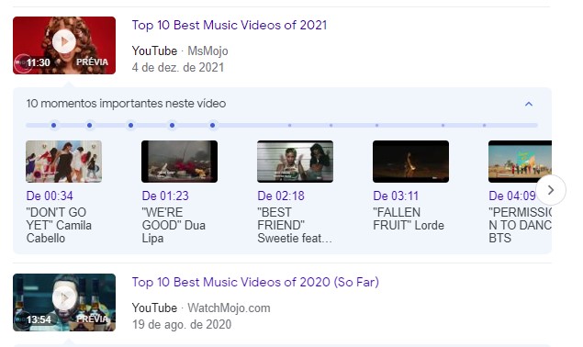Click the last small timeline dot

pos(484,126)
